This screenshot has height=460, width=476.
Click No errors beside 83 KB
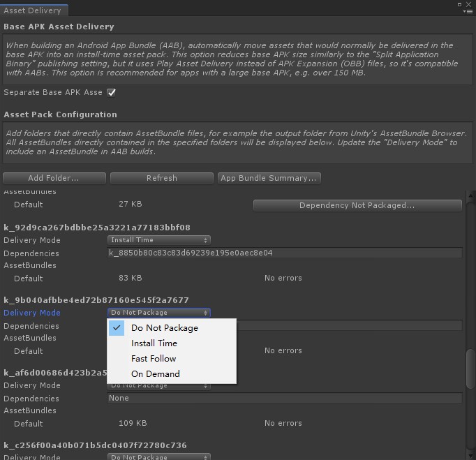pyautogui.click(x=283, y=278)
